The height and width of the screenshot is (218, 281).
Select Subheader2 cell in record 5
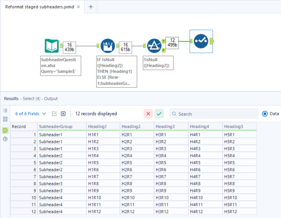62,162
